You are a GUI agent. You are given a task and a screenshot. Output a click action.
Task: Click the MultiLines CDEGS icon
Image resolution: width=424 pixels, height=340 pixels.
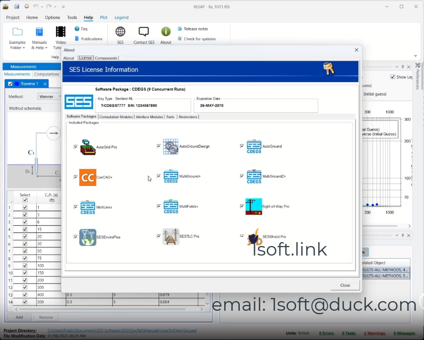click(x=88, y=207)
